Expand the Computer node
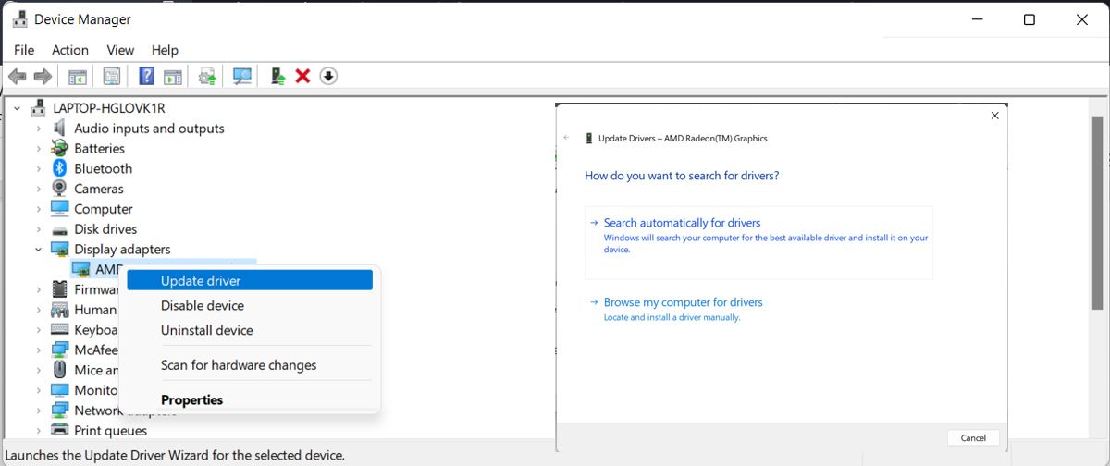 (38, 209)
